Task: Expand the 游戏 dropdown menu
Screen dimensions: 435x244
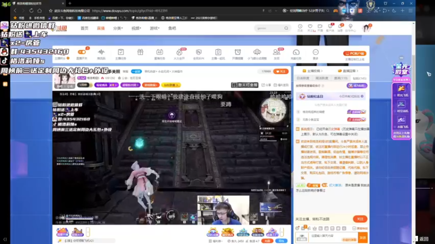Action: point(154,28)
